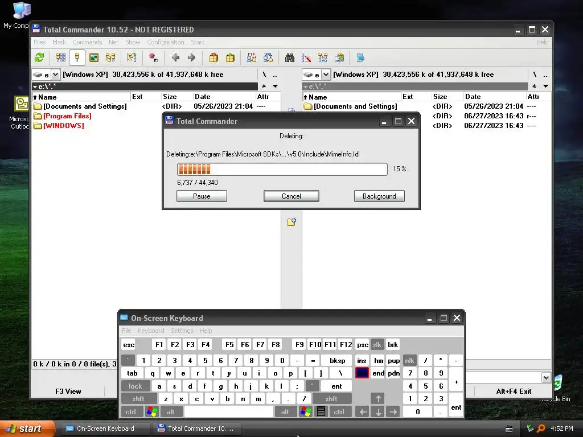Toggle the nlk num lock key
The image size is (583, 437).
409,360
